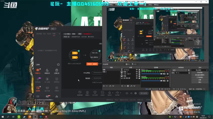Remove selected source with the minus icon

125,86
